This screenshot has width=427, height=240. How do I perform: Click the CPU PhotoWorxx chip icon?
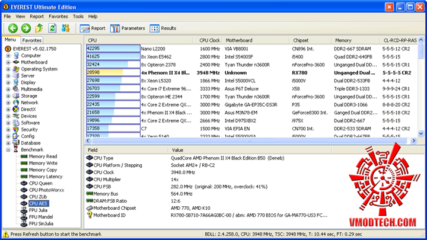(24, 190)
